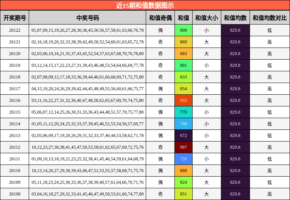Click the lime sum value 833
This screenshot has width=290, height=200.
(x=184, y=77)
